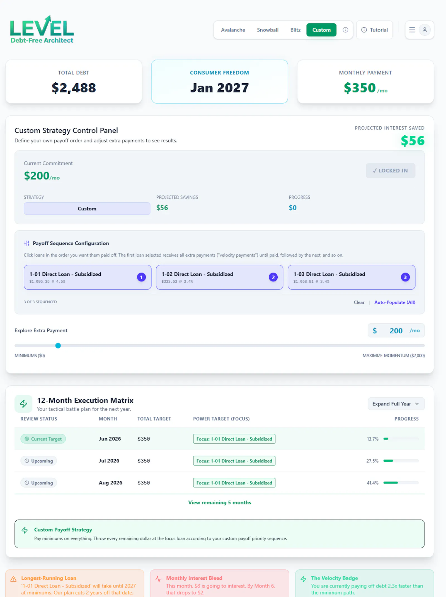The image size is (446, 597).
Task: Select the Custom strategy tab
Action: 321,30
